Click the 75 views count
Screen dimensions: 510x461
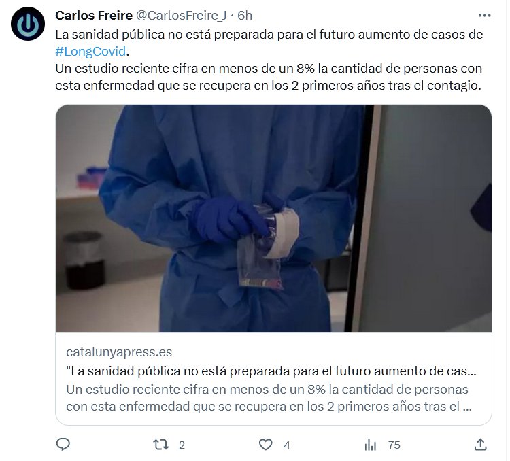394,445
